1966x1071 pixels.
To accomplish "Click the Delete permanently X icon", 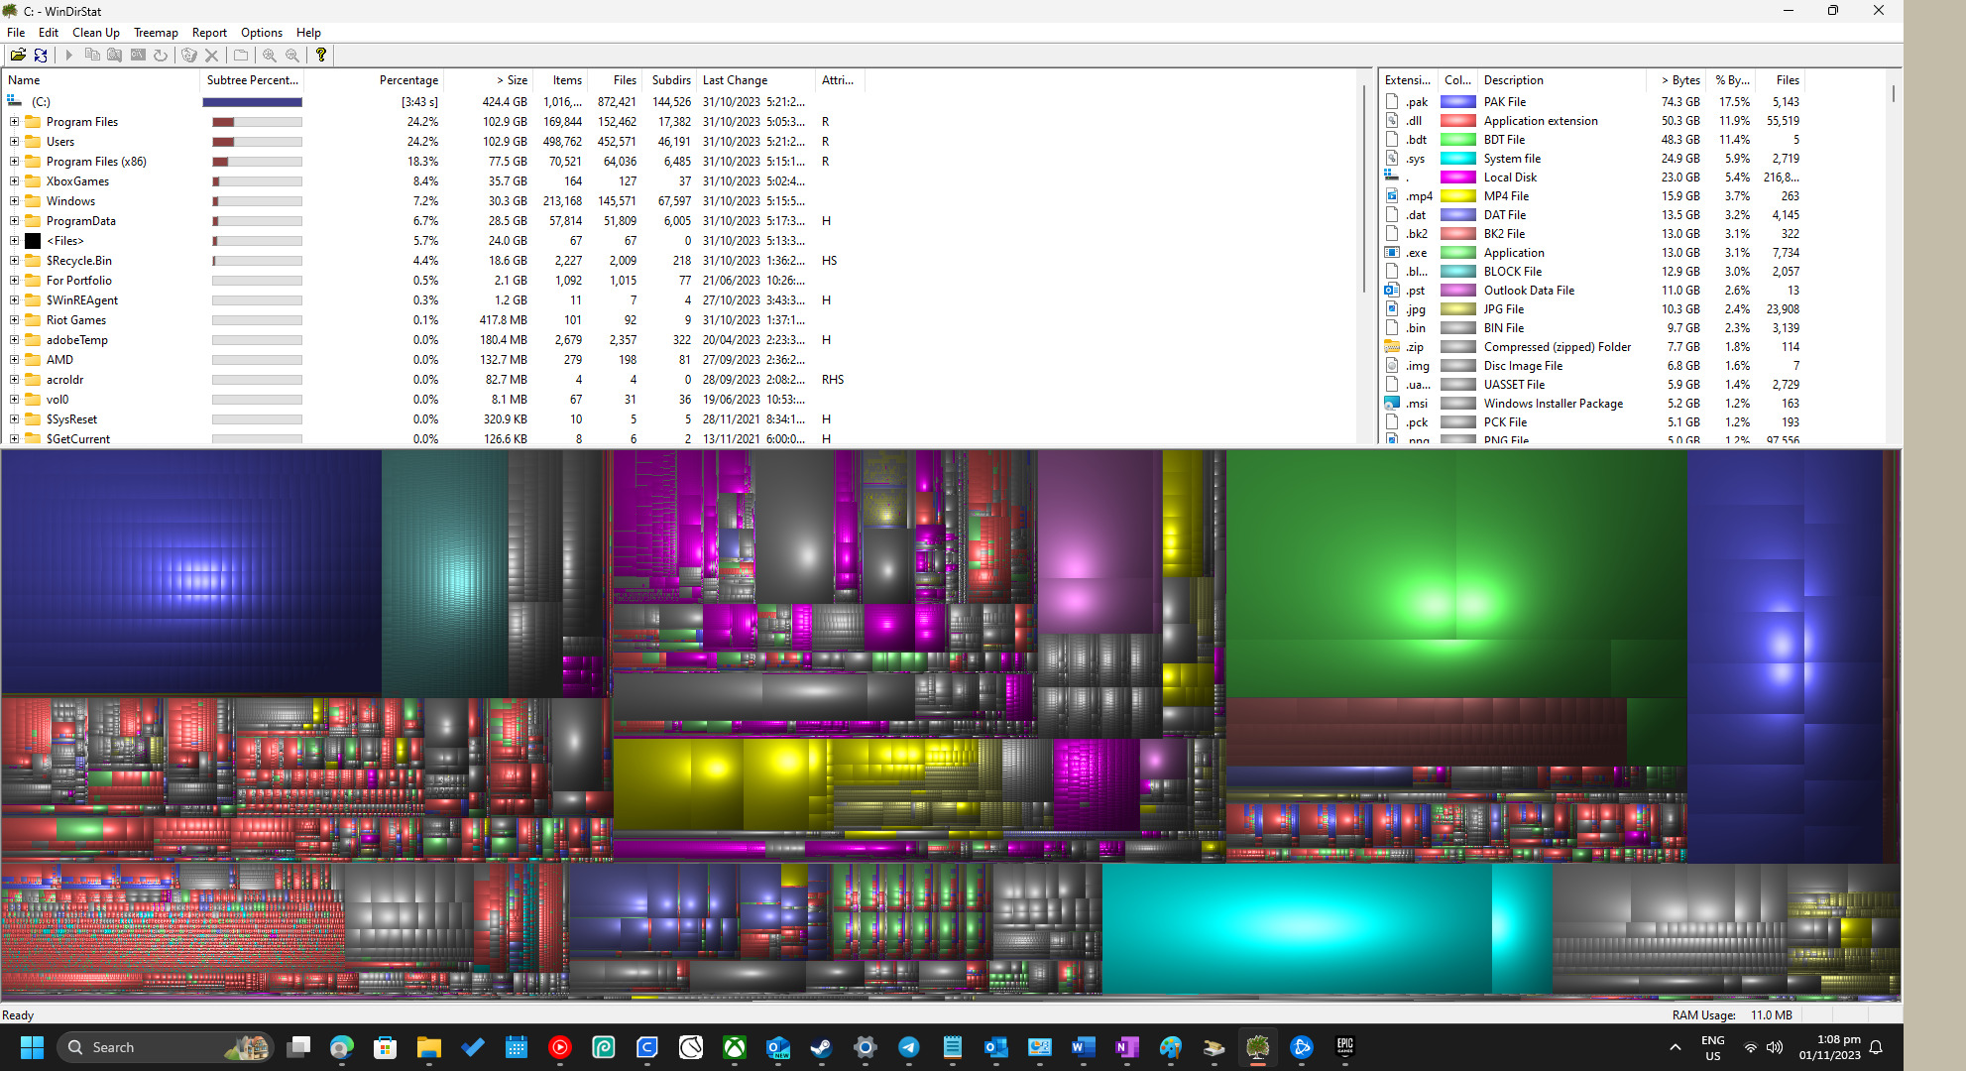I will 211,56.
